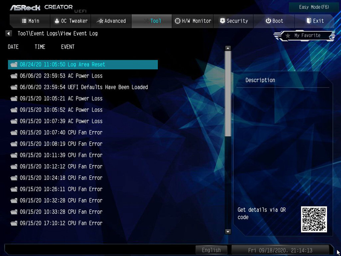Click folder icon of 17:10:12 CPU Fan Error
The height and width of the screenshot is (256, 341).
pyautogui.click(x=14, y=223)
